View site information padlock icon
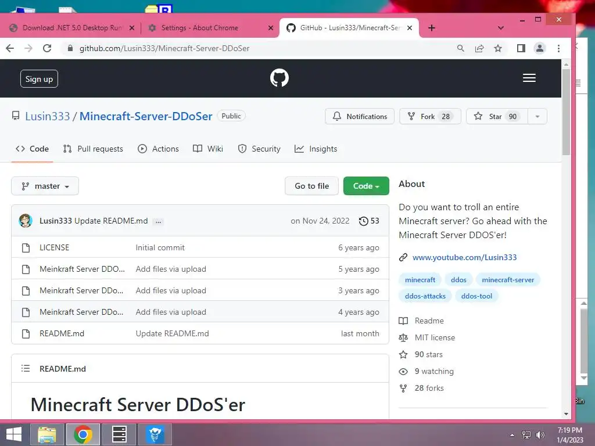The height and width of the screenshot is (446, 595). [x=70, y=48]
